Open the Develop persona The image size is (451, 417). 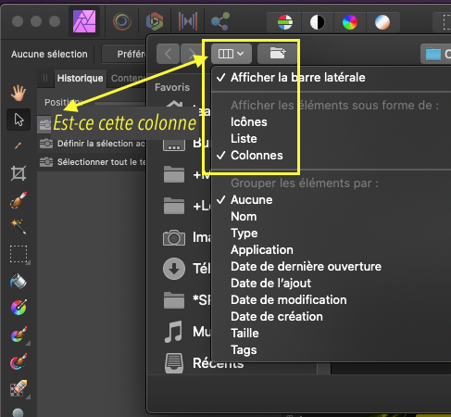point(155,21)
